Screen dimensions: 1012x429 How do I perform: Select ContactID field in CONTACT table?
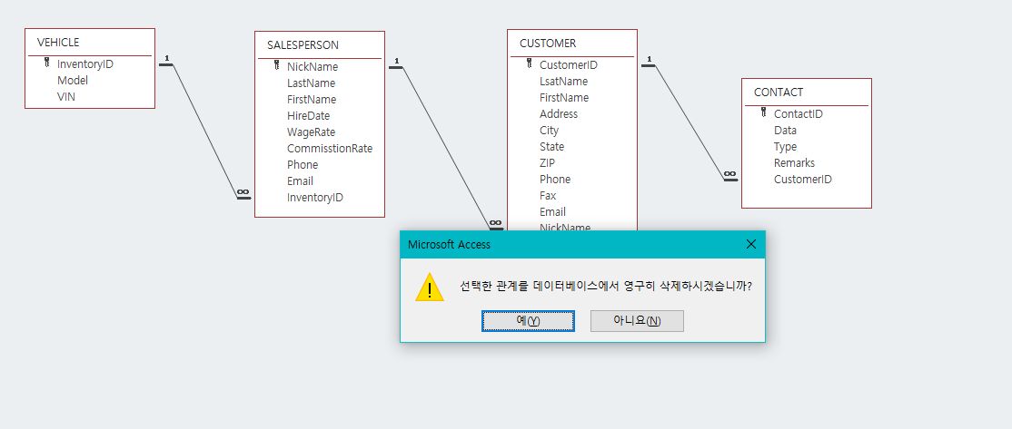click(x=799, y=113)
